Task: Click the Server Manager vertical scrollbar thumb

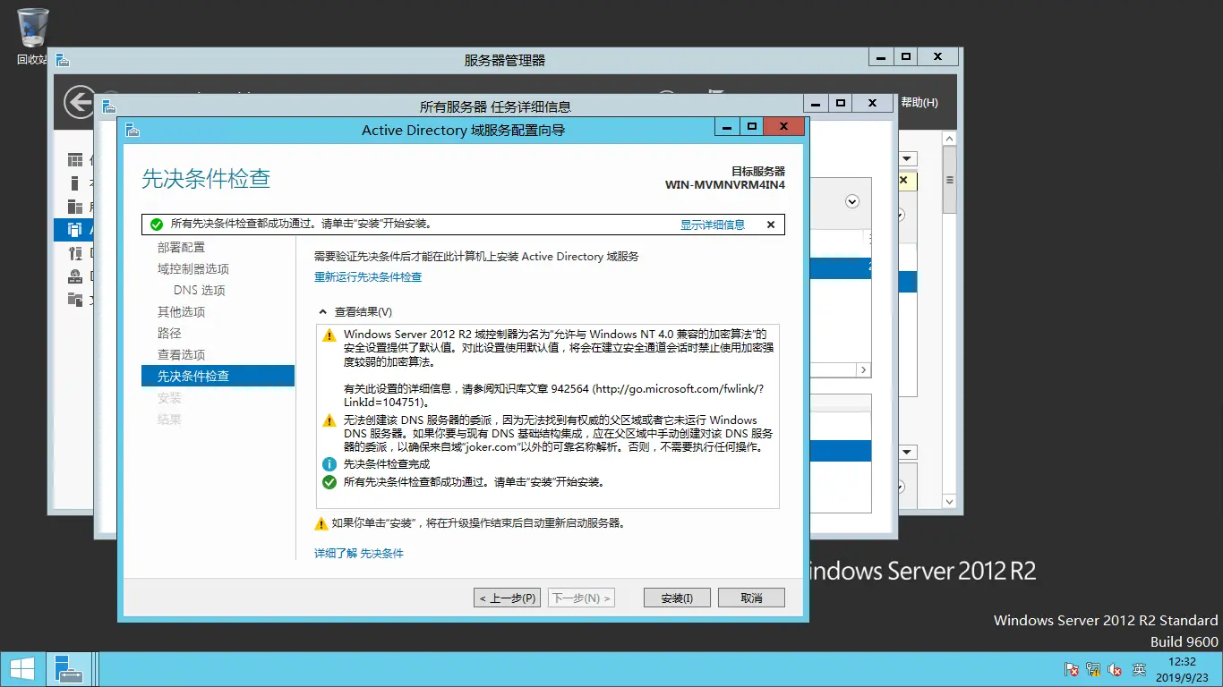Action: [949, 180]
